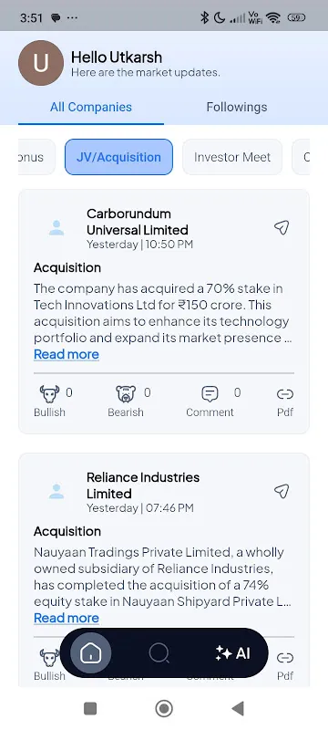Open Pdf link icon for Reliance post
Screen dimensions: 328x730
(x=285, y=658)
